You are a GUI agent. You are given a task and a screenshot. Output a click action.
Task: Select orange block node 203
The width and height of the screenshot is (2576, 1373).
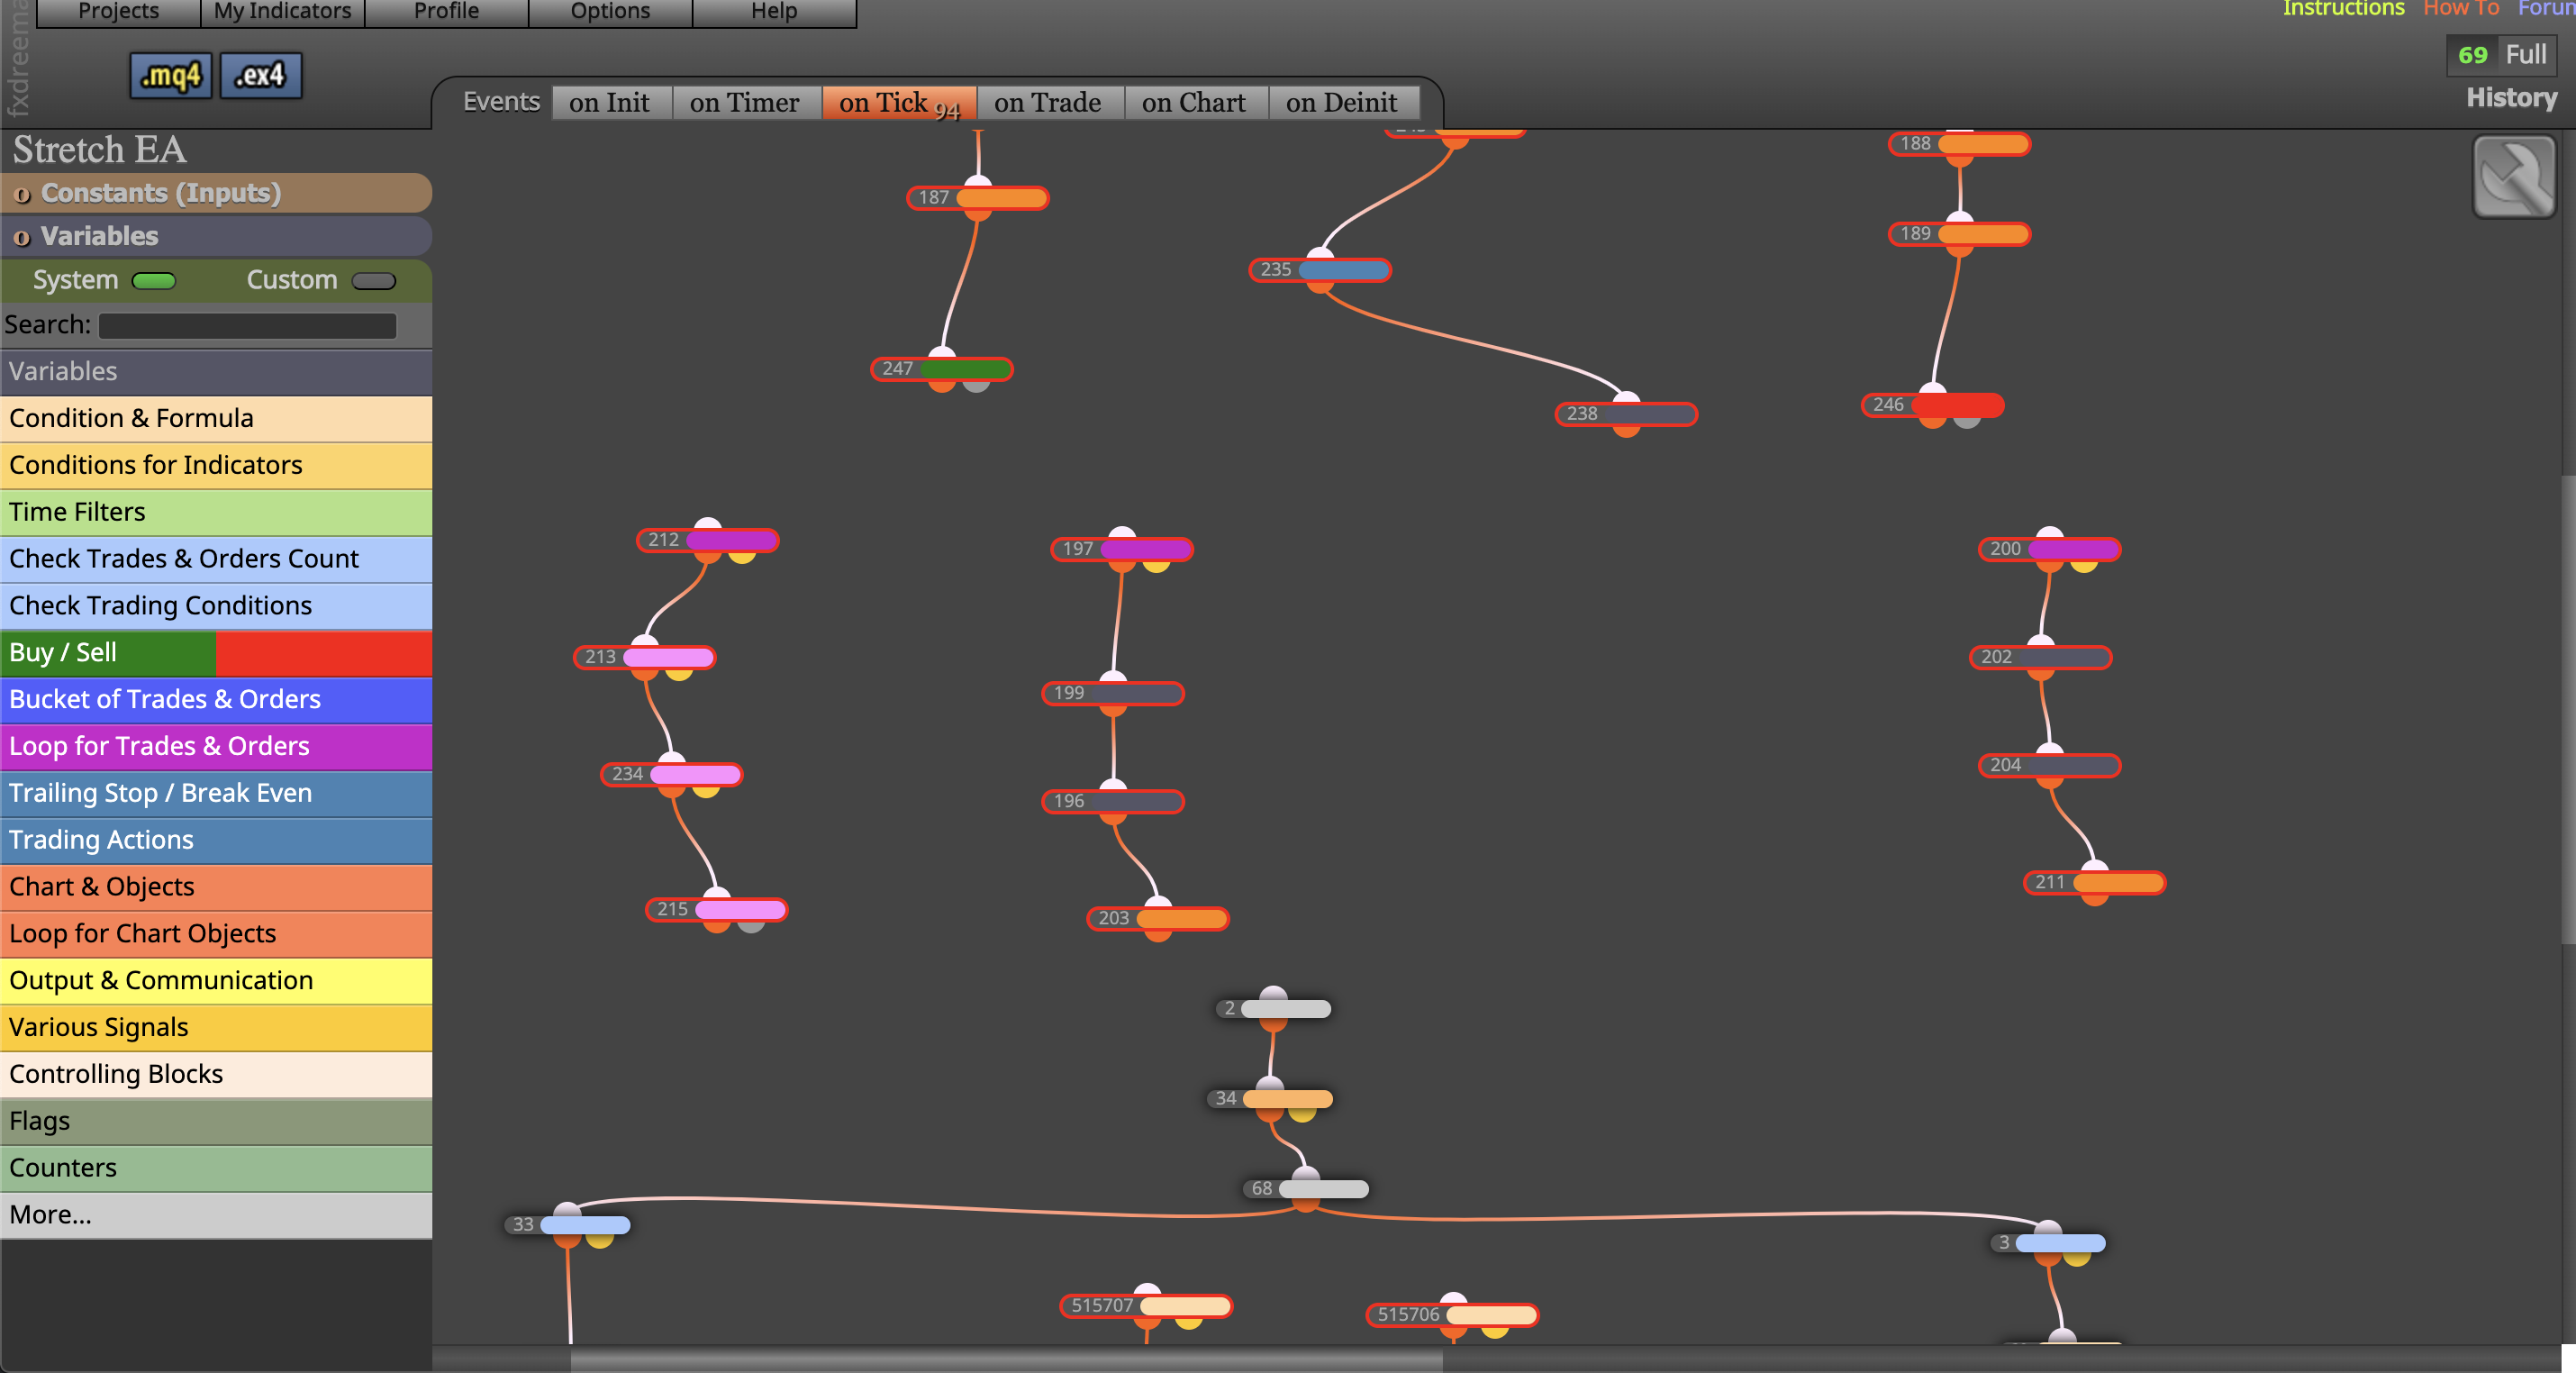coord(1158,918)
